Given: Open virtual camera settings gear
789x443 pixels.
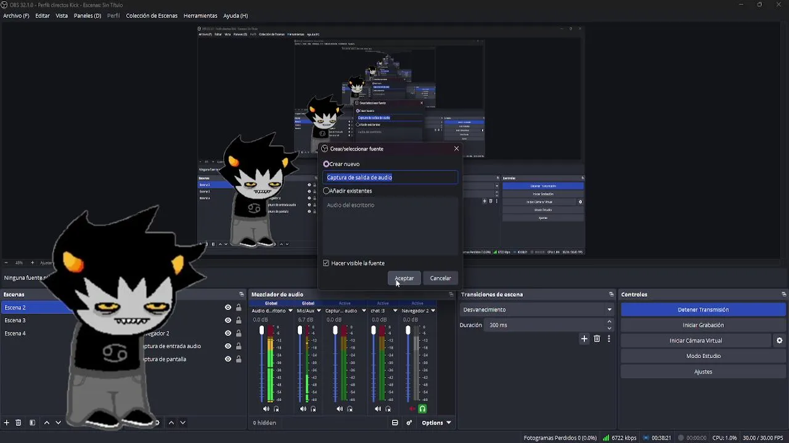Looking at the screenshot, I should coord(779,340).
